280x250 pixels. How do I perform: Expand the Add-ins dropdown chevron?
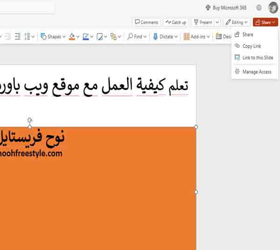tap(208, 36)
